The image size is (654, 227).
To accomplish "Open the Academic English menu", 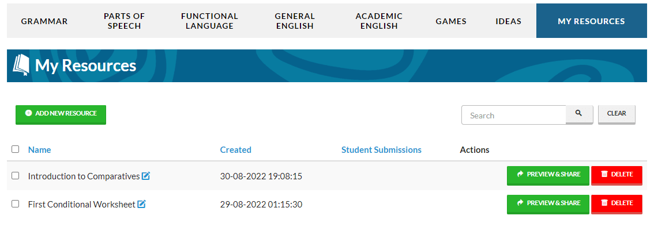I will [379, 21].
